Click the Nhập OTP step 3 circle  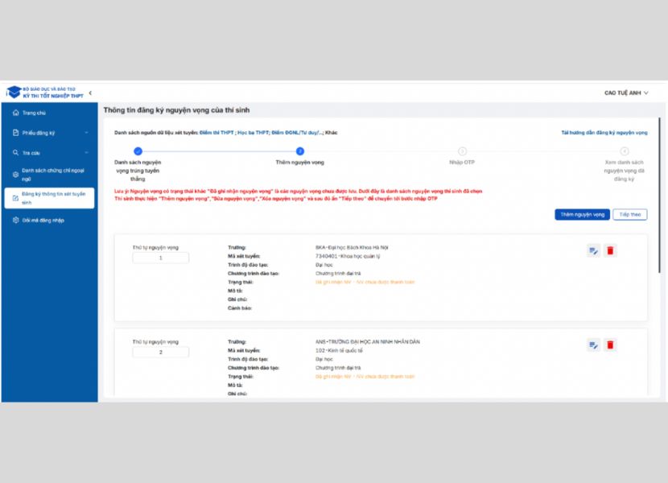pyautogui.click(x=462, y=151)
